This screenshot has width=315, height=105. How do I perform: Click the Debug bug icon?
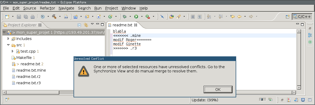(x=125, y=17)
